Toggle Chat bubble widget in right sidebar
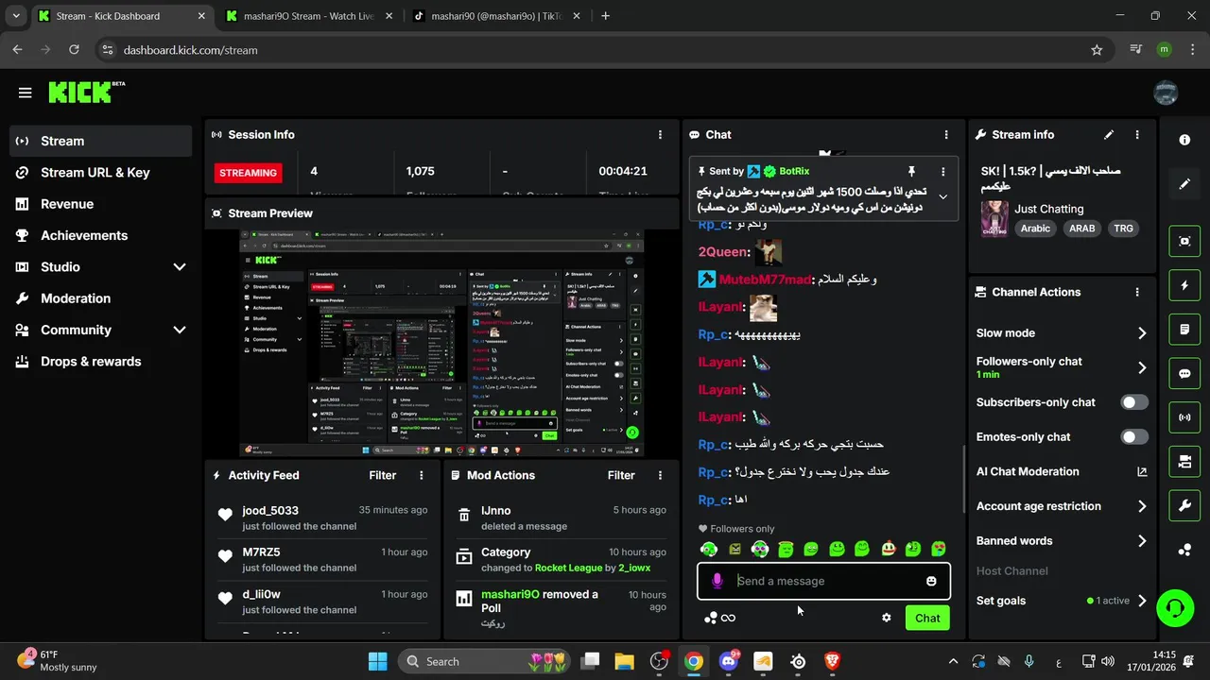Image resolution: width=1210 pixels, height=680 pixels. coord(1184,373)
